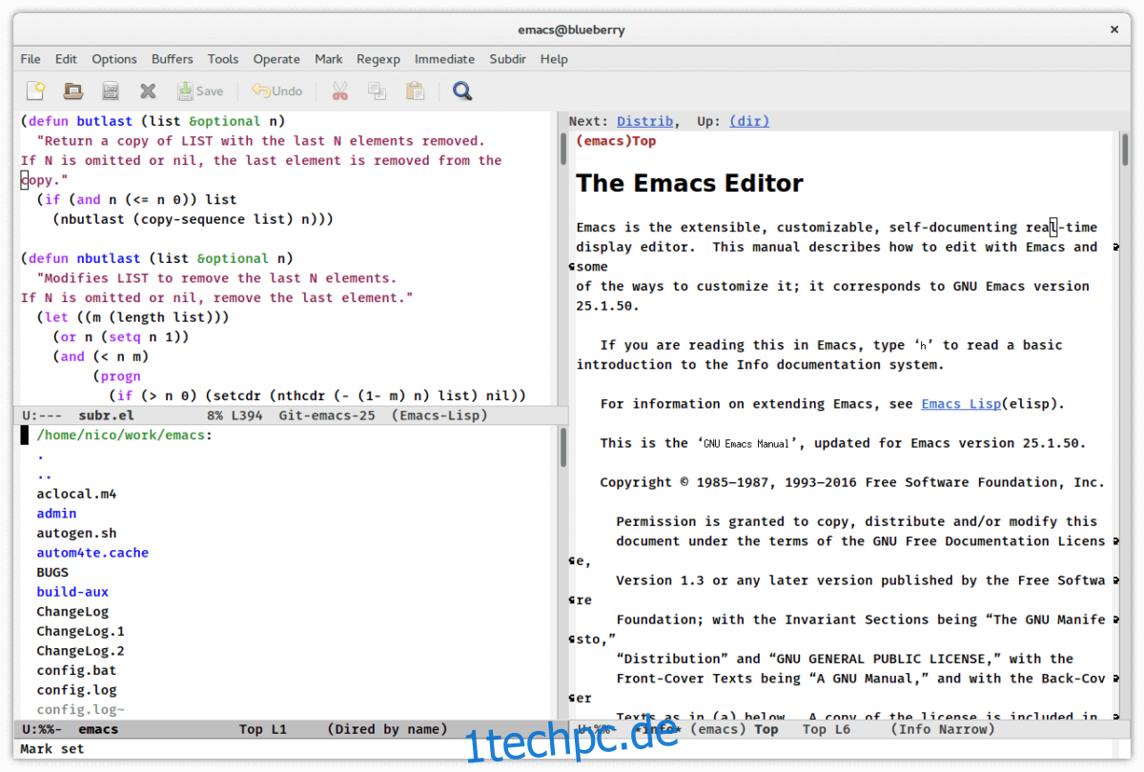The height and width of the screenshot is (772, 1144).
Task: Follow the Distrib link in the Info header
Action: pos(645,121)
